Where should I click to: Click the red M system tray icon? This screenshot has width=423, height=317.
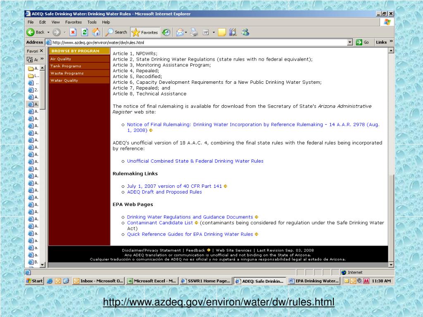click(366, 281)
